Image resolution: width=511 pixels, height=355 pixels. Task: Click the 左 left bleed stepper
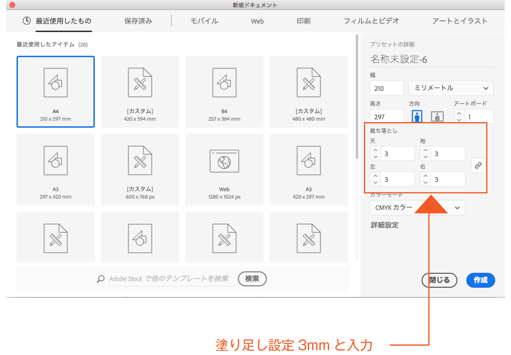pos(376,179)
